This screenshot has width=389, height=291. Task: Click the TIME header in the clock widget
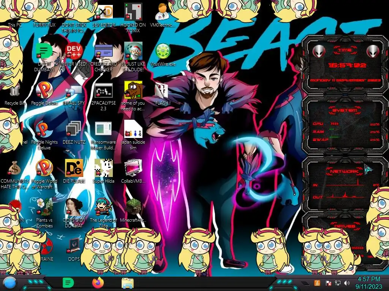click(345, 50)
